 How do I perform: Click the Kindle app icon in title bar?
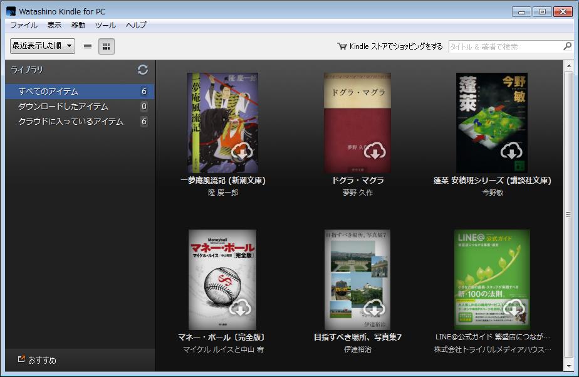(11, 11)
